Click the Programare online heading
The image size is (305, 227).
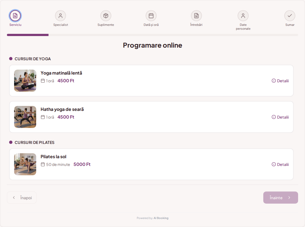pyautogui.click(x=152, y=45)
